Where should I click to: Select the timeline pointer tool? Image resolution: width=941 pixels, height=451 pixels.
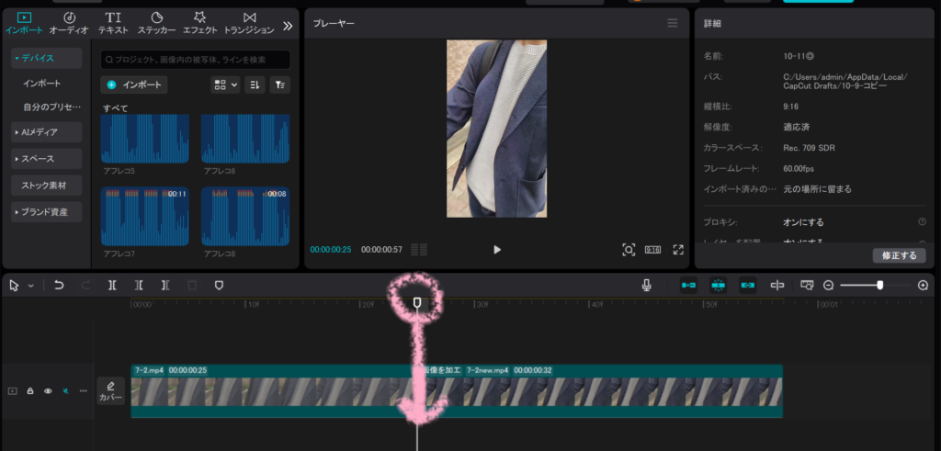pyautogui.click(x=15, y=286)
